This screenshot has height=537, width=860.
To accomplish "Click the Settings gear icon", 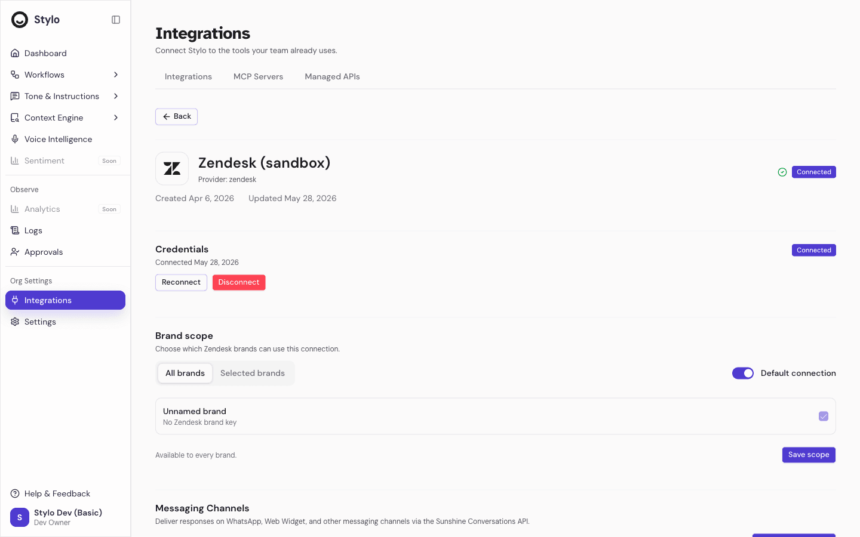I will coord(15,322).
